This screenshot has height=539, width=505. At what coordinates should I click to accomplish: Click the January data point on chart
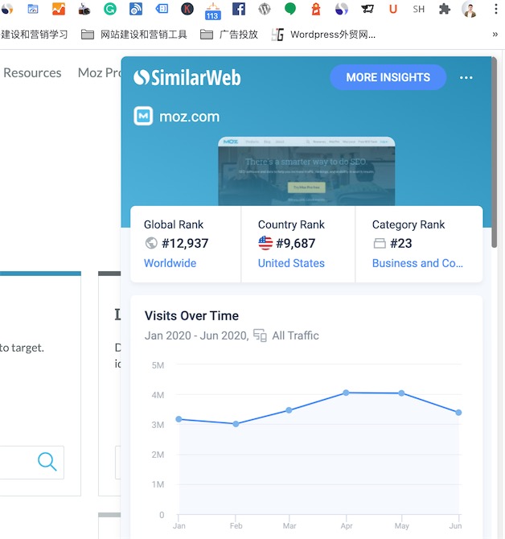coord(179,419)
